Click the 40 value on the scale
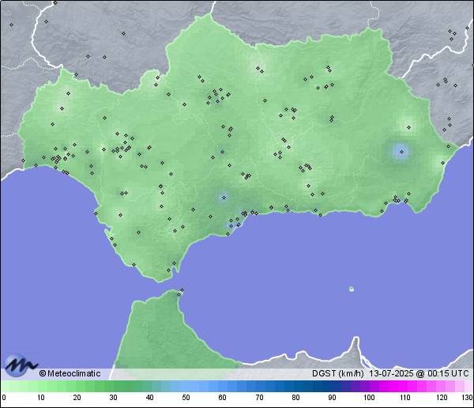 [x=150, y=398]
